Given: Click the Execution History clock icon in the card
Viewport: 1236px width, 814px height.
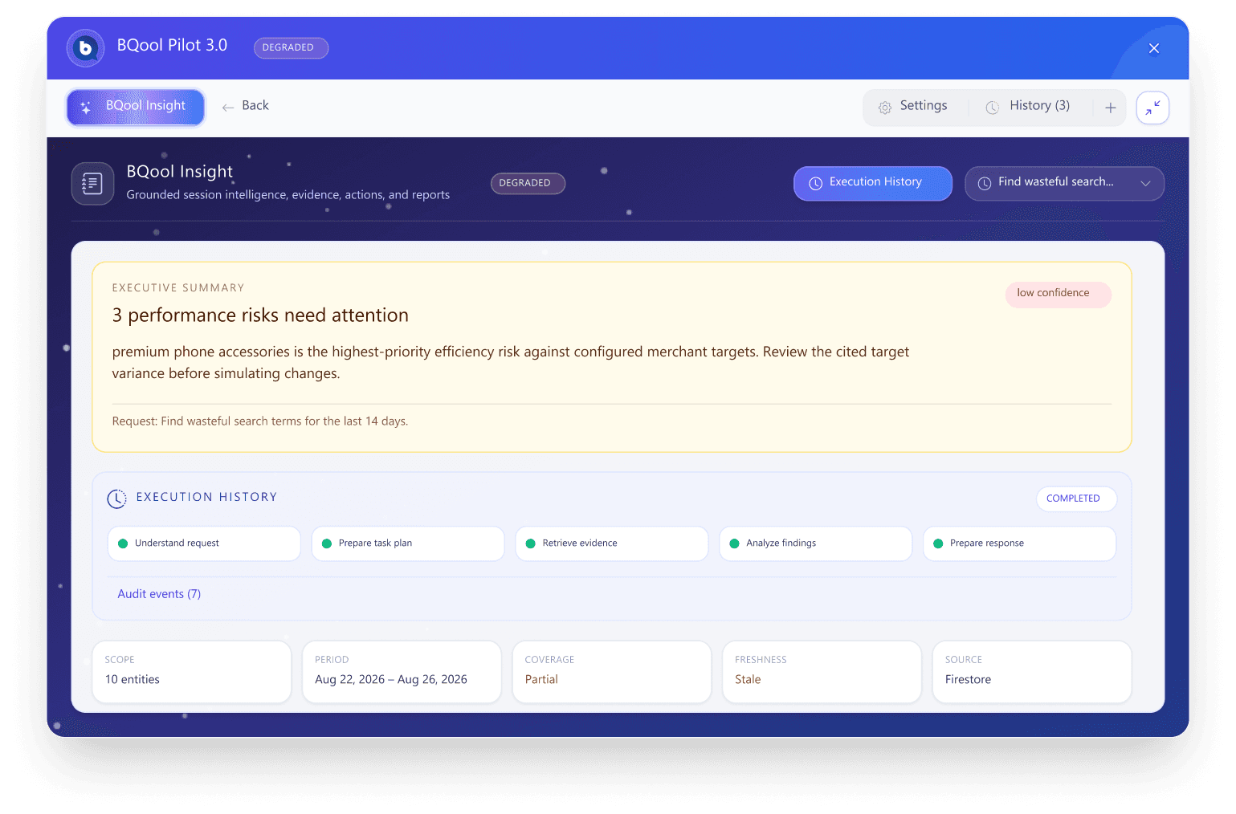Looking at the screenshot, I should 116,499.
